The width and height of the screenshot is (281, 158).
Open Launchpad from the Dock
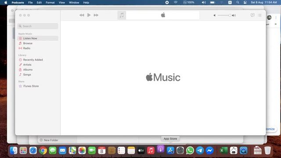coord(23,151)
